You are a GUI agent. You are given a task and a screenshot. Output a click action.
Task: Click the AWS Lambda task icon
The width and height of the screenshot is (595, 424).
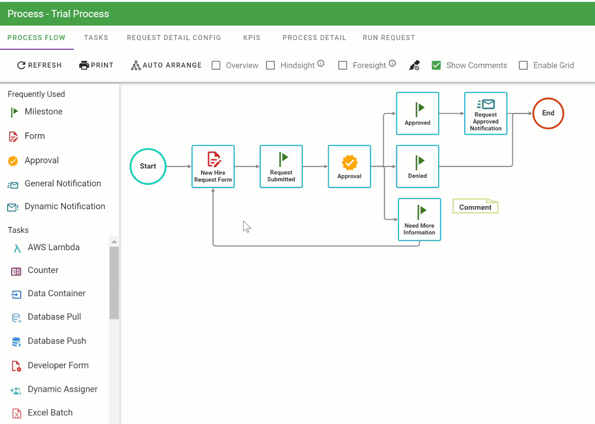click(17, 248)
